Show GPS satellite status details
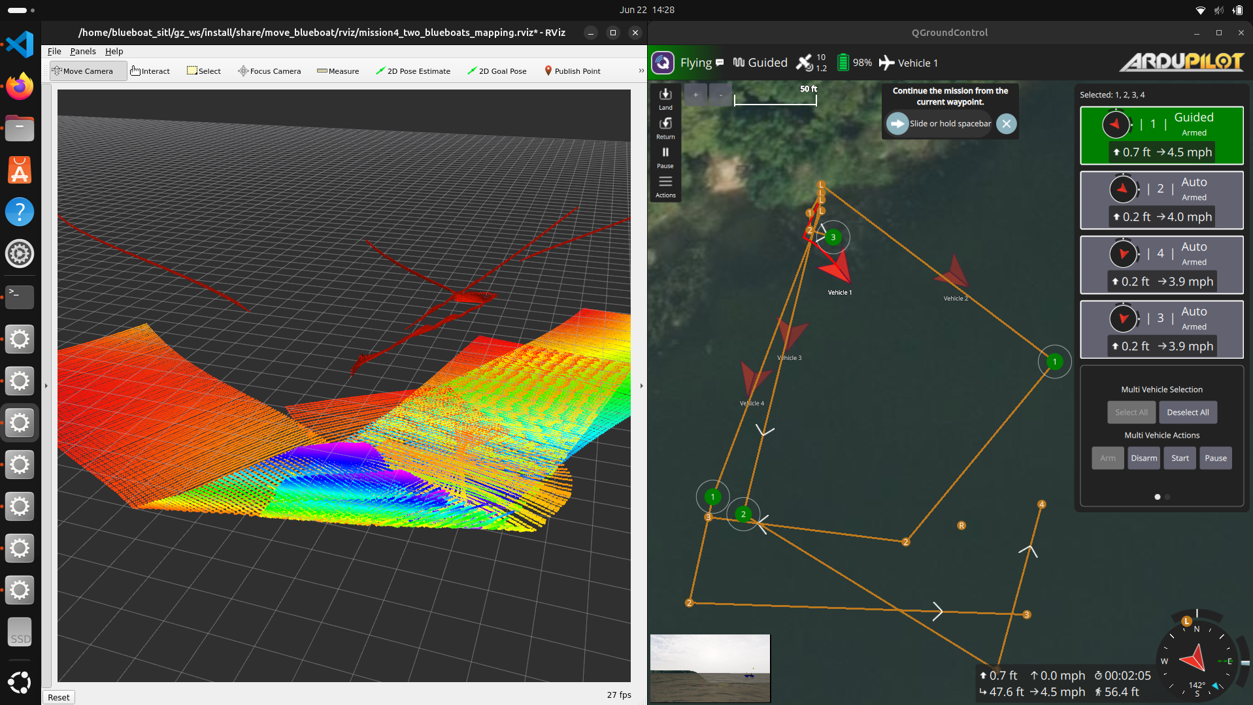 [x=811, y=63]
